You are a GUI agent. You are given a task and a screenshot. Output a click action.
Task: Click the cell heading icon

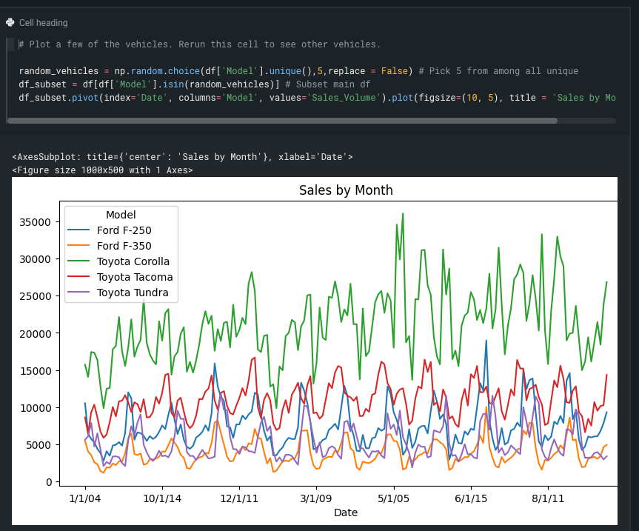(x=10, y=23)
